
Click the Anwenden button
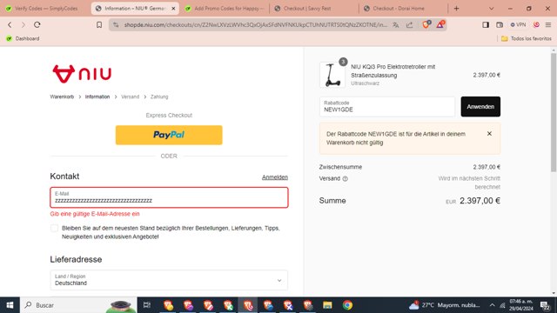pyautogui.click(x=480, y=106)
